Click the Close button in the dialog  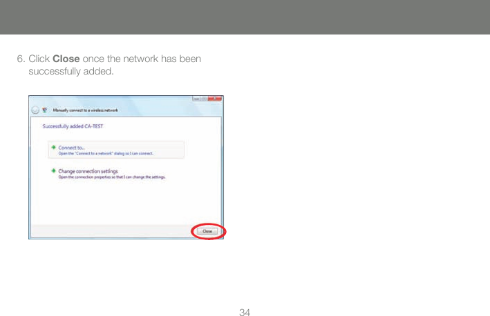coord(207,231)
